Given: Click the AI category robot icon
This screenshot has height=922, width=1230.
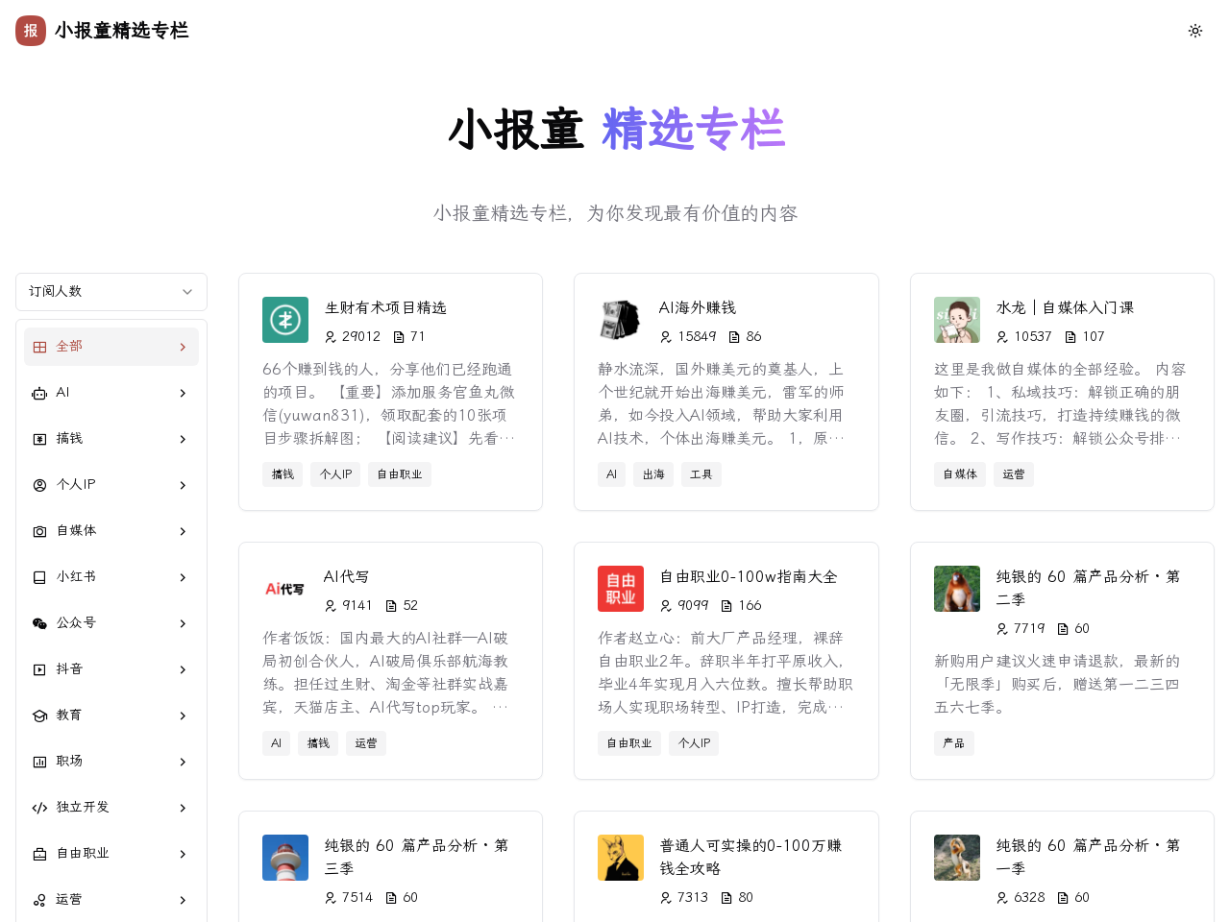Looking at the screenshot, I should click(39, 393).
